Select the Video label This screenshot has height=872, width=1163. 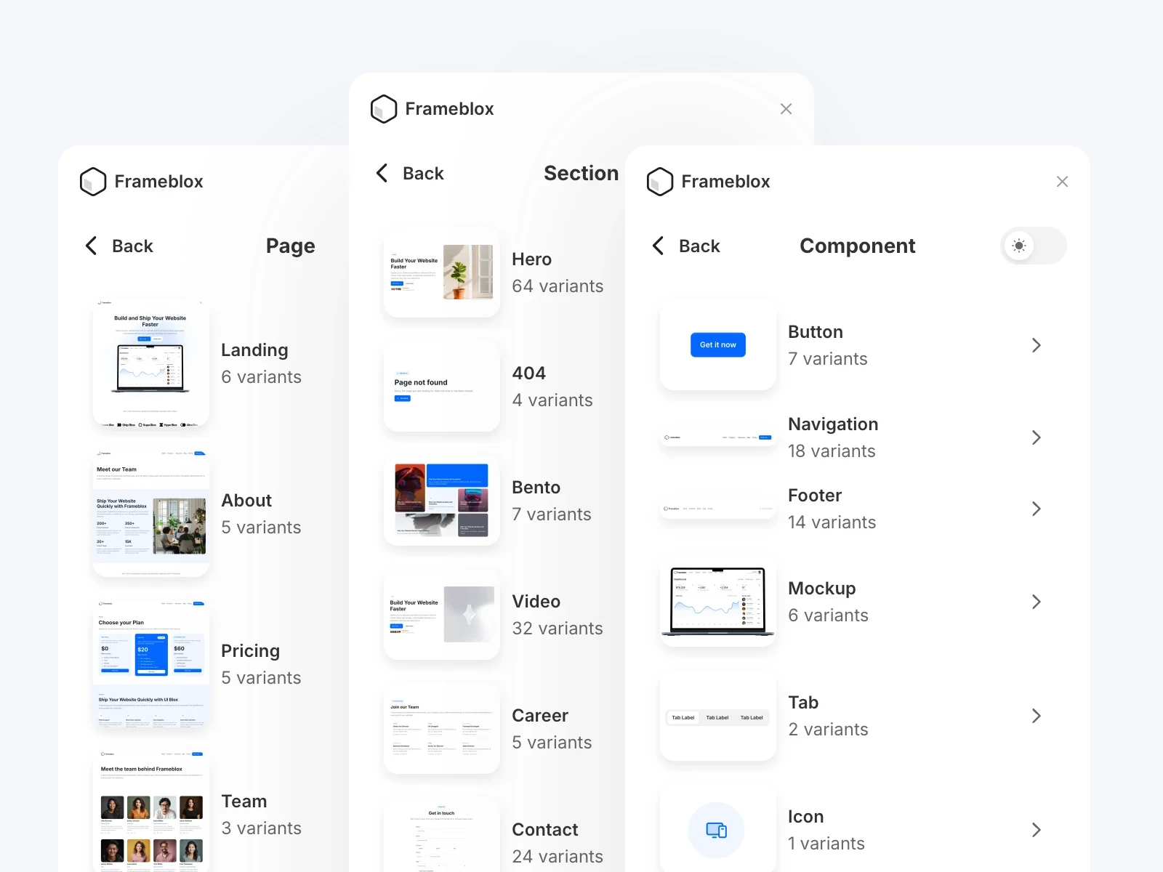click(x=536, y=602)
